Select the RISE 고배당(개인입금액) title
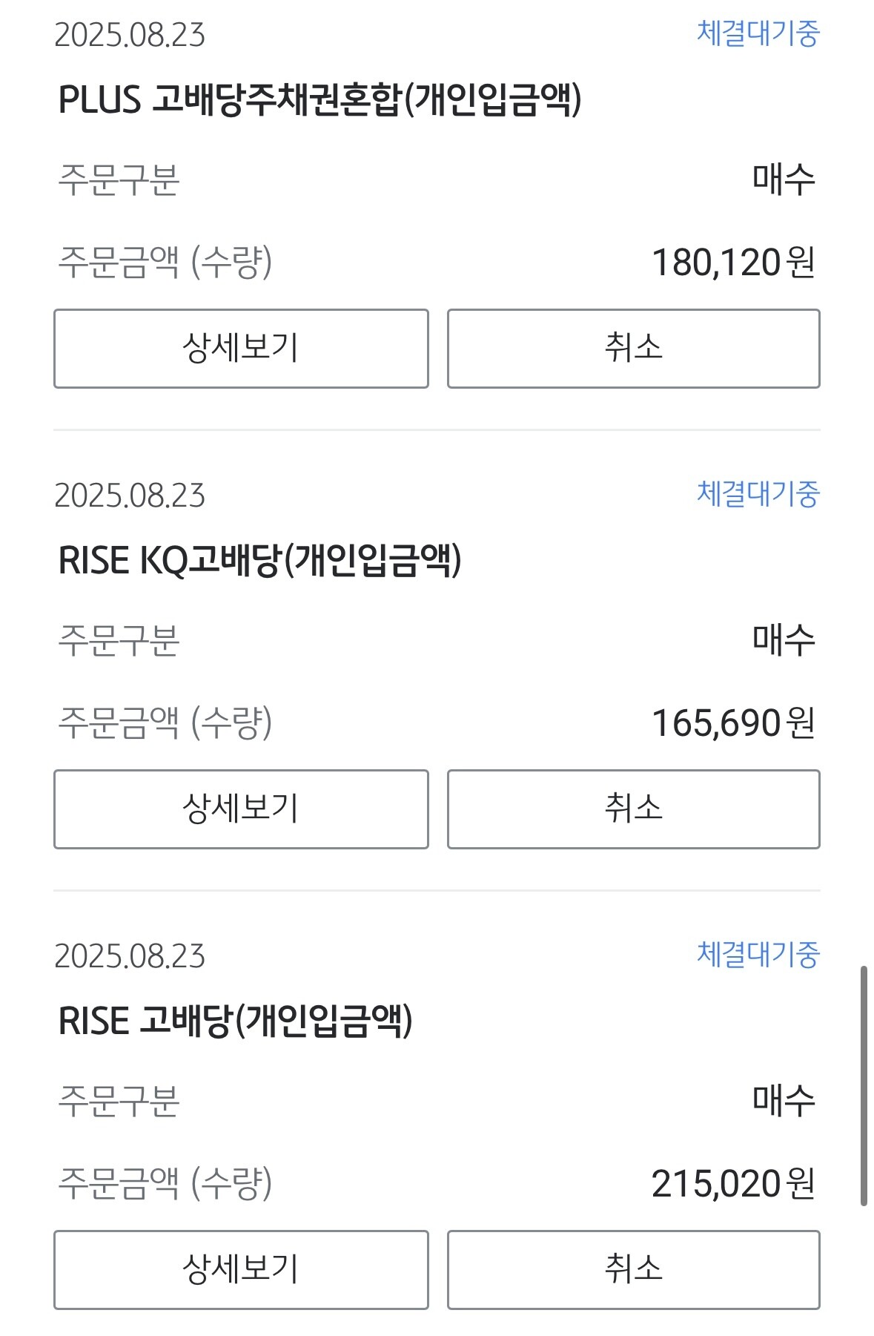Viewport: 874px width, 1336px height. pos(235,1021)
